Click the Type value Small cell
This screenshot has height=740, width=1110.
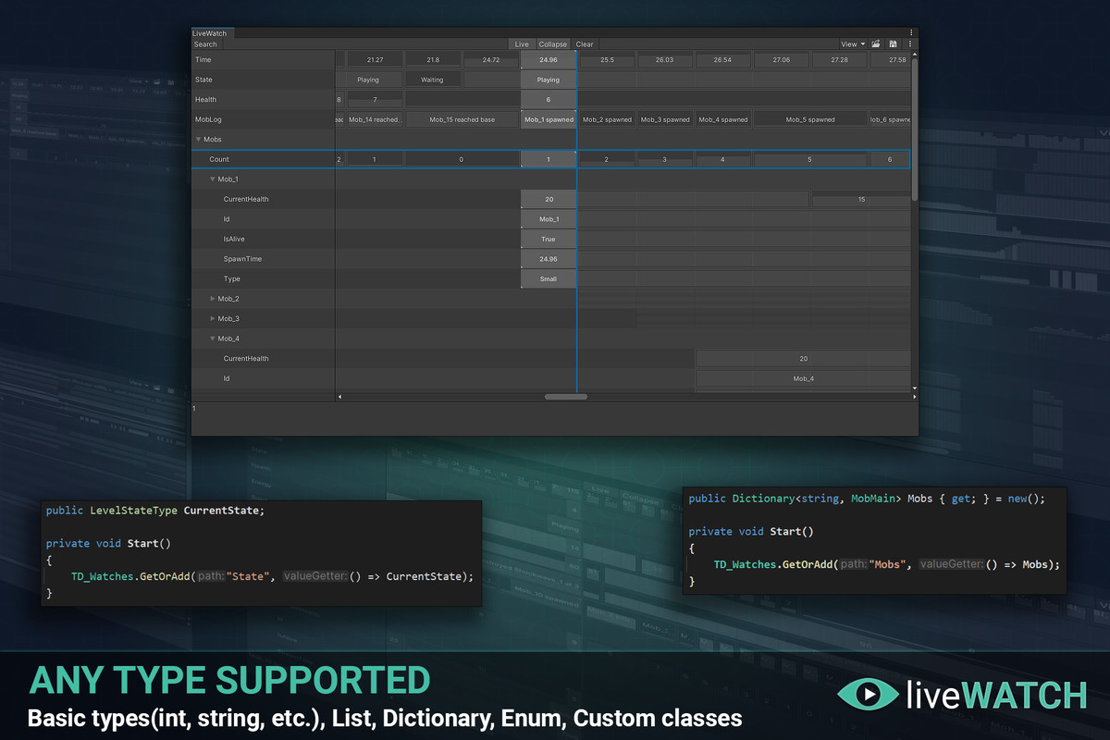click(549, 278)
